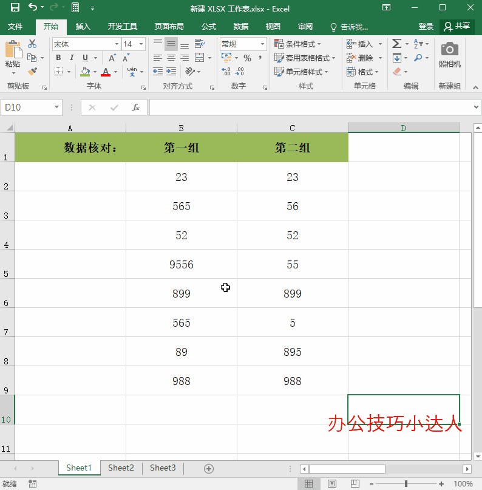Screen dimensions: 482x490
Task: Click the AutoSum sigma icon
Action: [396, 44]
